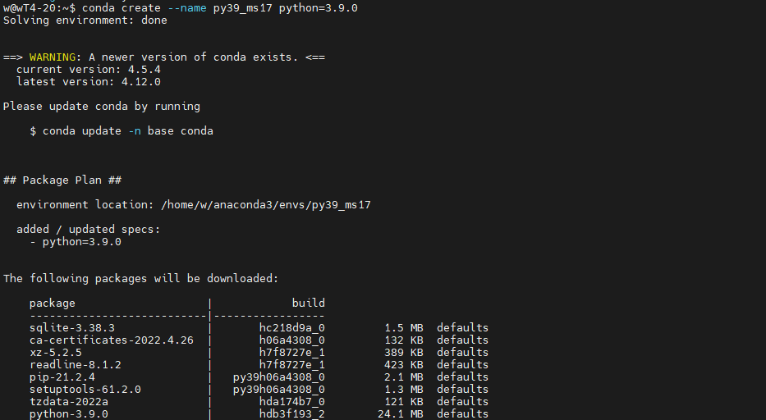Click the tzdata-2022a package name
766x420 pixels.
69,401
